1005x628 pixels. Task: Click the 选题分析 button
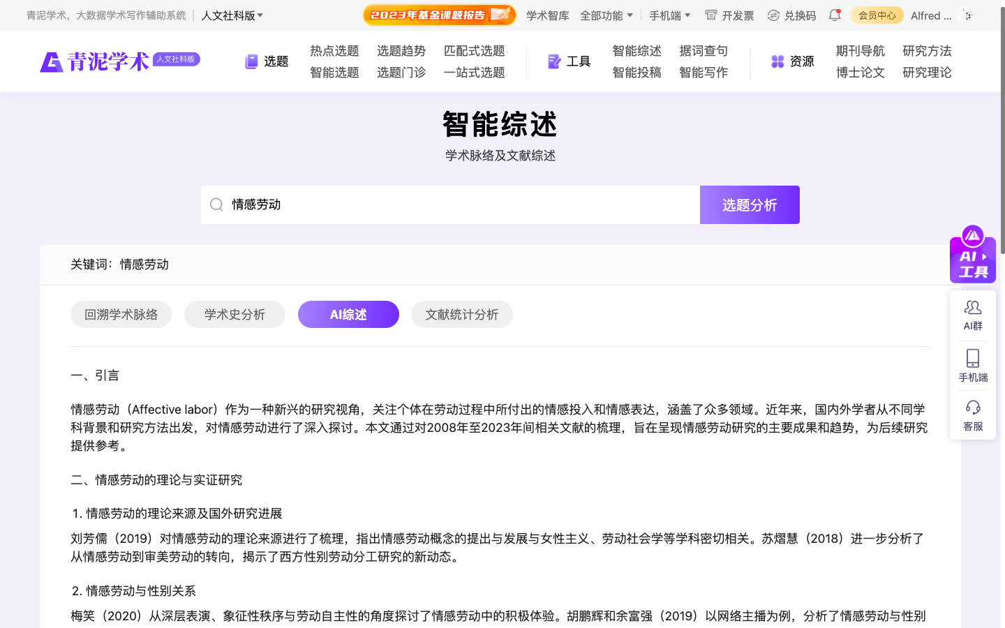[750, 204]
